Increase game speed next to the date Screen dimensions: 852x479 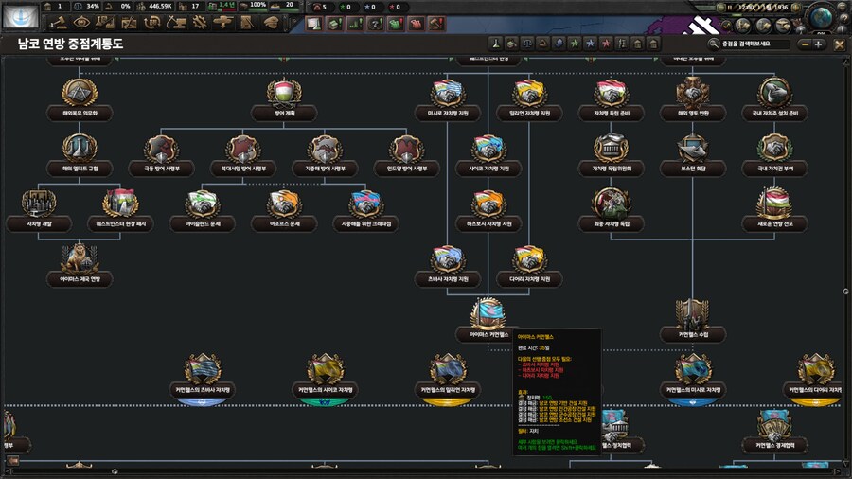click(797, 8)
